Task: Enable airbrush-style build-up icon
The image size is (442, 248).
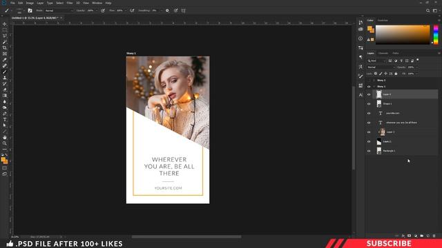Action: click(132, 10)
